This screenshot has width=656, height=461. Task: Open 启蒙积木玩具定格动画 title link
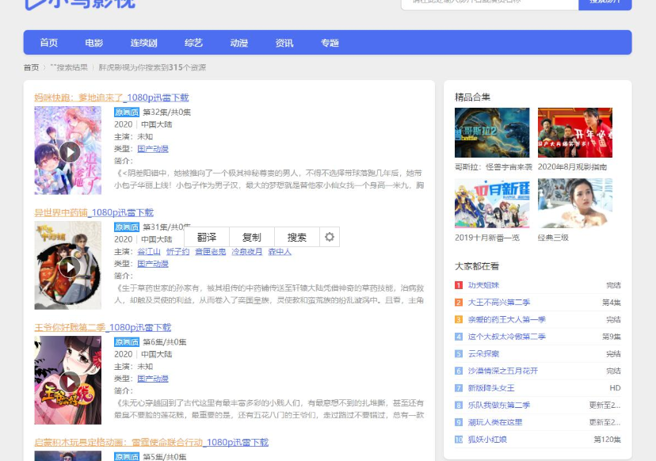pos(151,442)
